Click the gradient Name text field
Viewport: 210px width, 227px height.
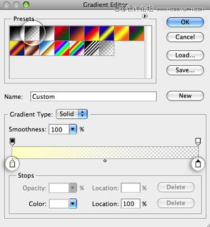coord(93,97)
